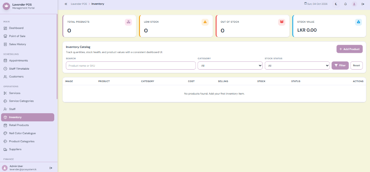
Task: Click sign-out icon beside Admin User
Action: 51,168
